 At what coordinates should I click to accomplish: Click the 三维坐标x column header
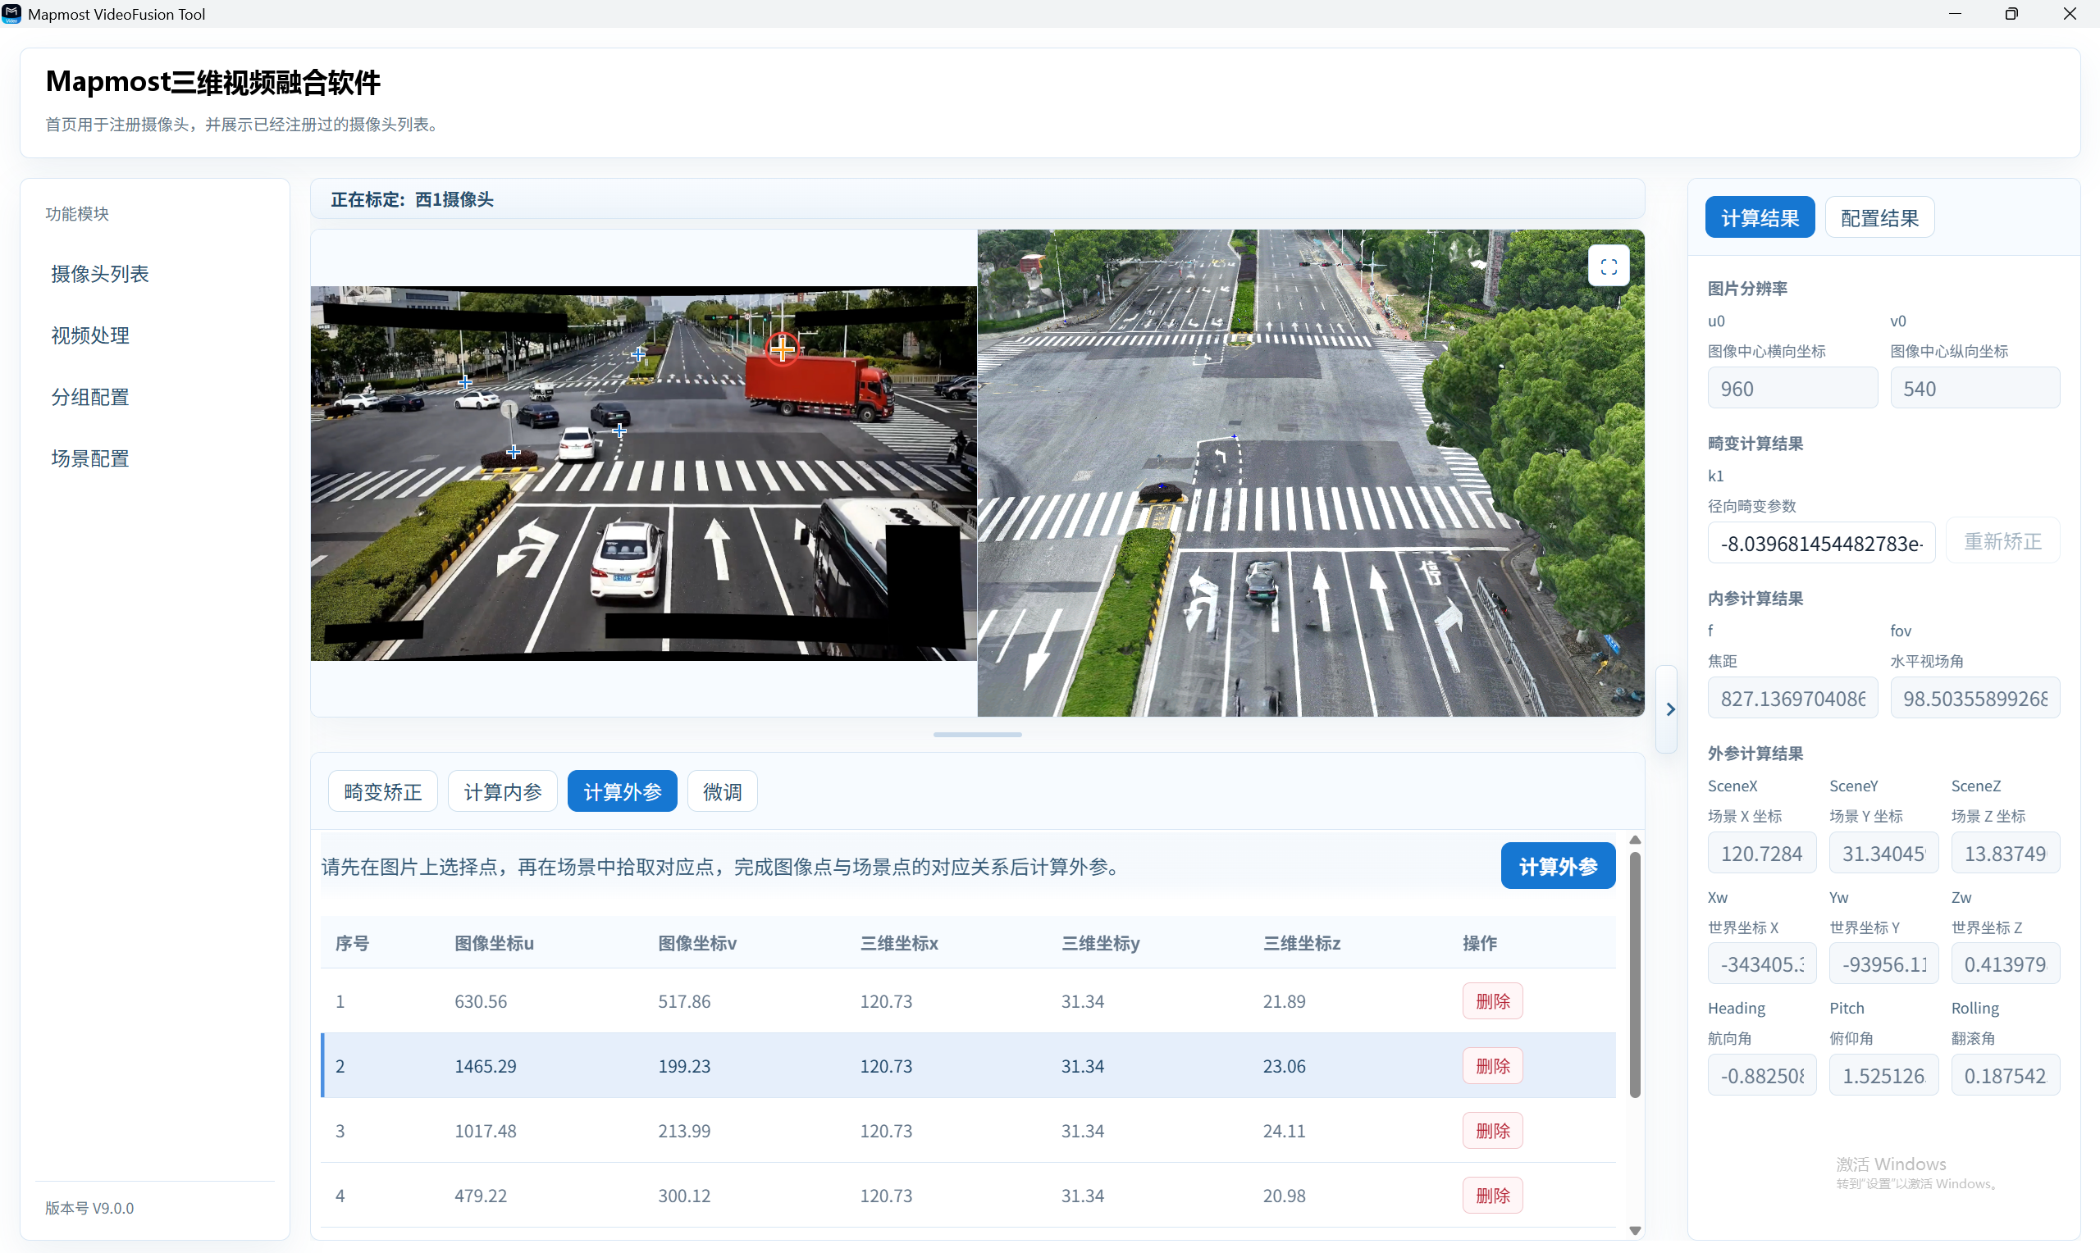899,943
